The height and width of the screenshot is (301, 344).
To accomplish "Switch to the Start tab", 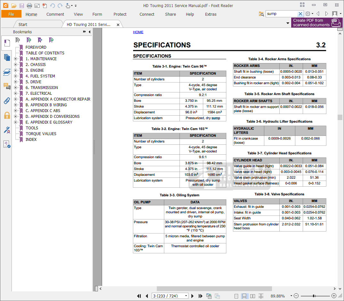I will tap(23, 24).
